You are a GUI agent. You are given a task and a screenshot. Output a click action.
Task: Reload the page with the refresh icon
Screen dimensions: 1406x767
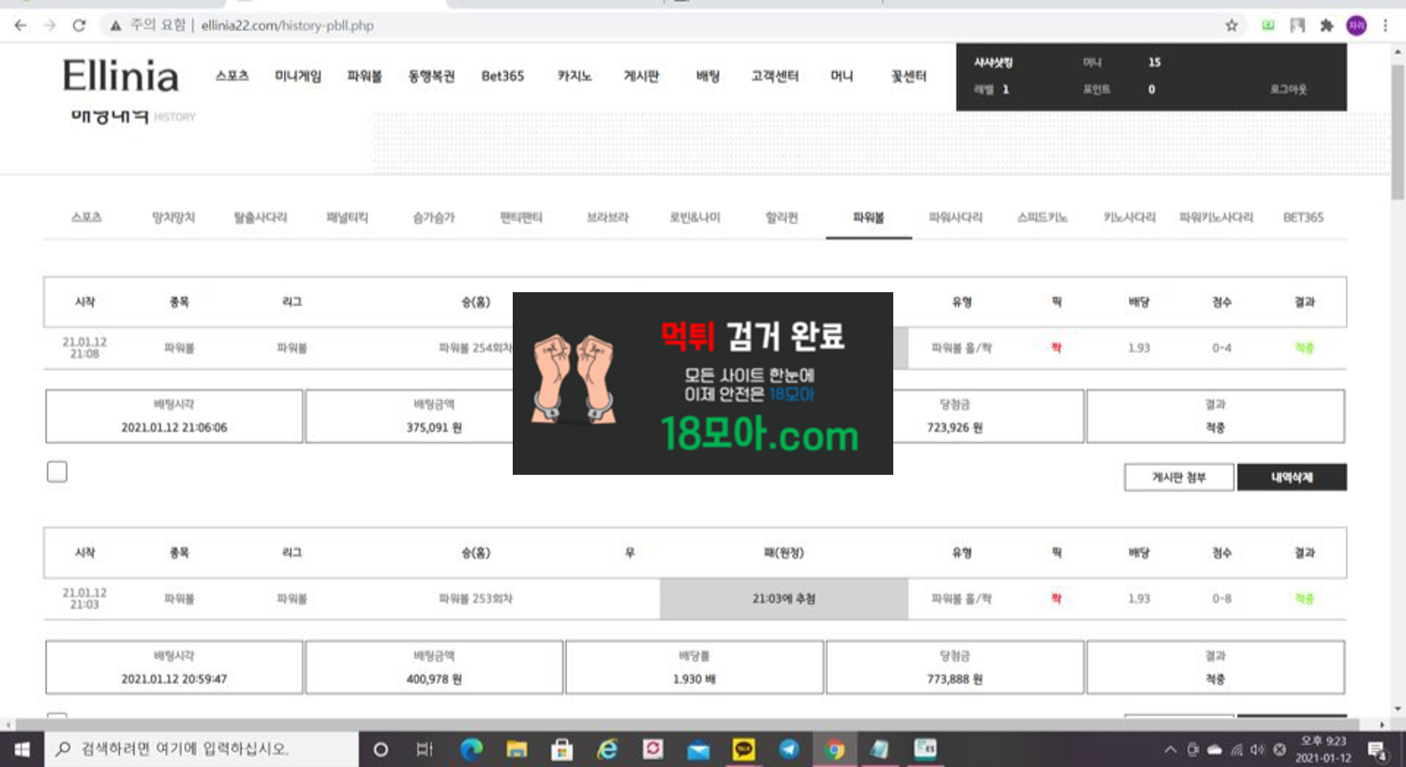79,25
